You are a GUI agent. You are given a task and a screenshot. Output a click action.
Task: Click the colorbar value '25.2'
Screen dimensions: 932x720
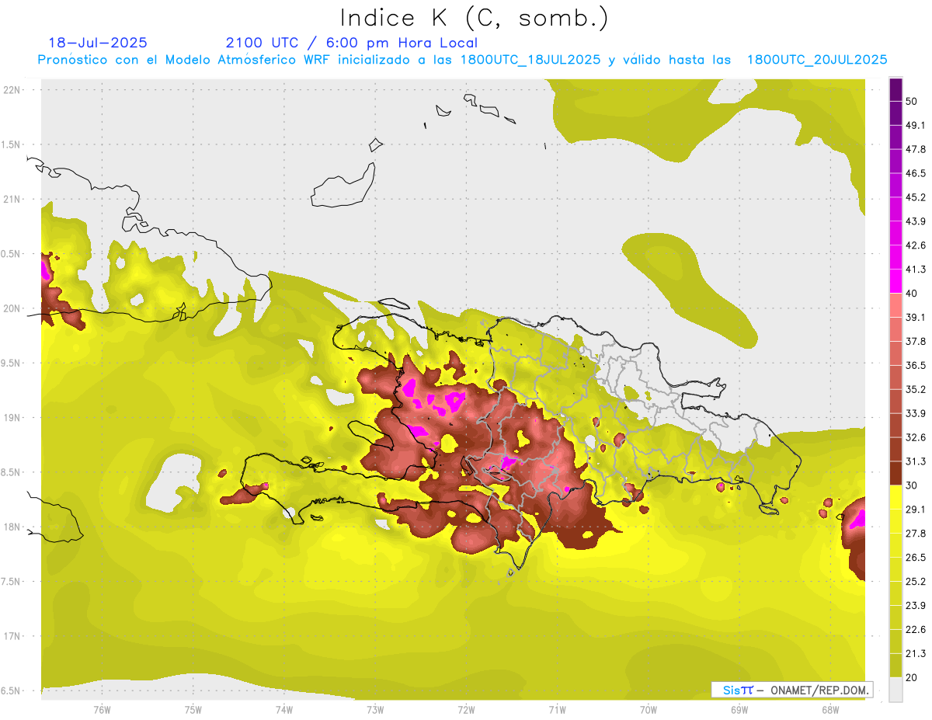coord(916,582)
